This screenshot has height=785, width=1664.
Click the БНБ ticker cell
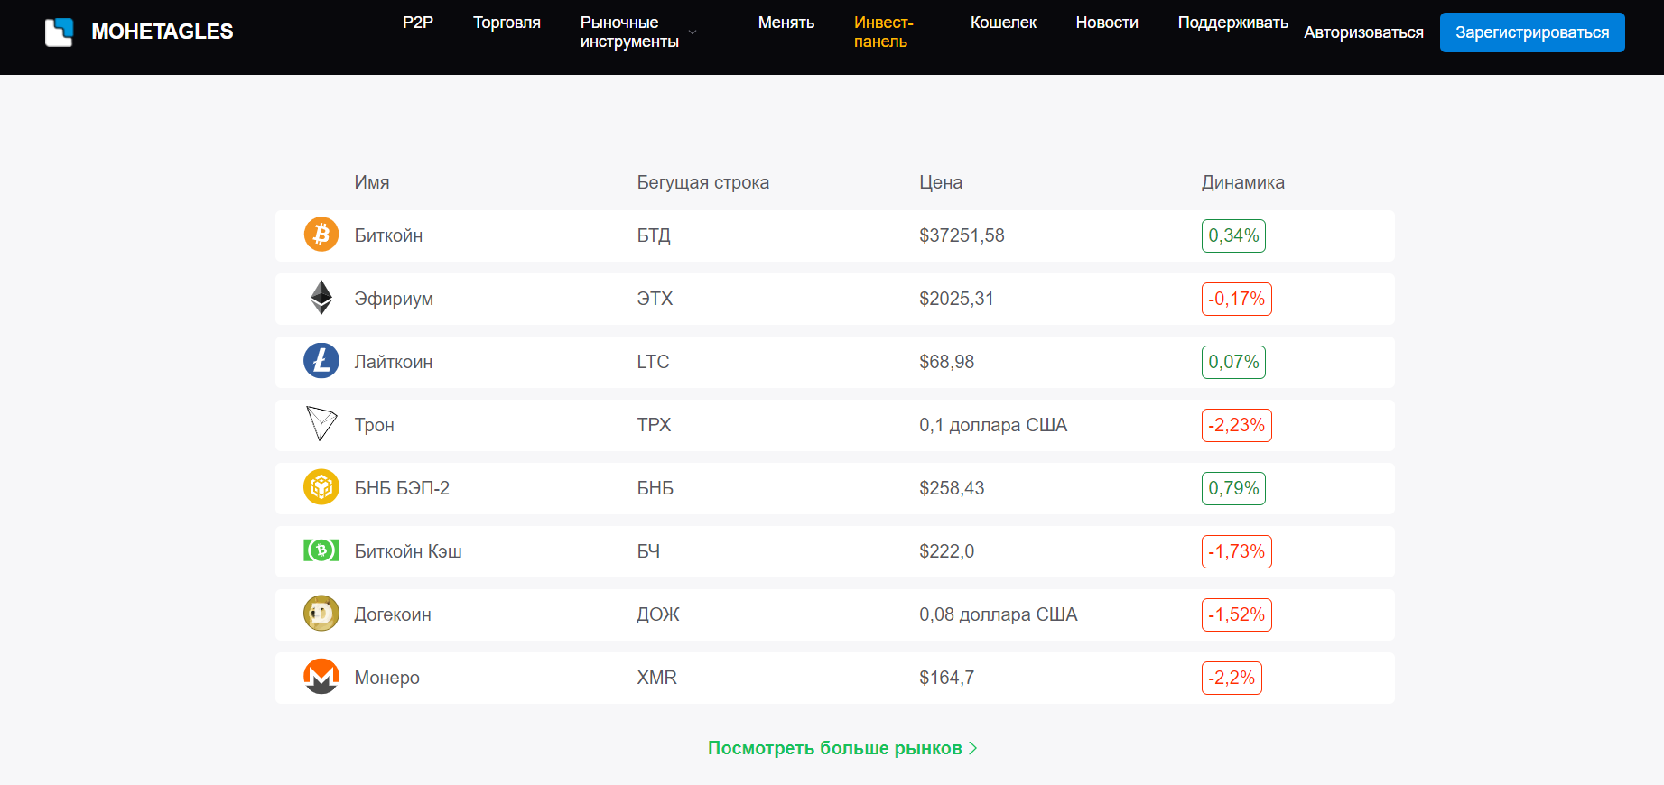(x=655, y=488)
